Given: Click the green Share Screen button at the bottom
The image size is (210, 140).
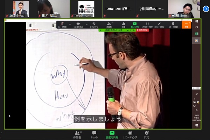Looking at the screenshot, I should 112,135.
